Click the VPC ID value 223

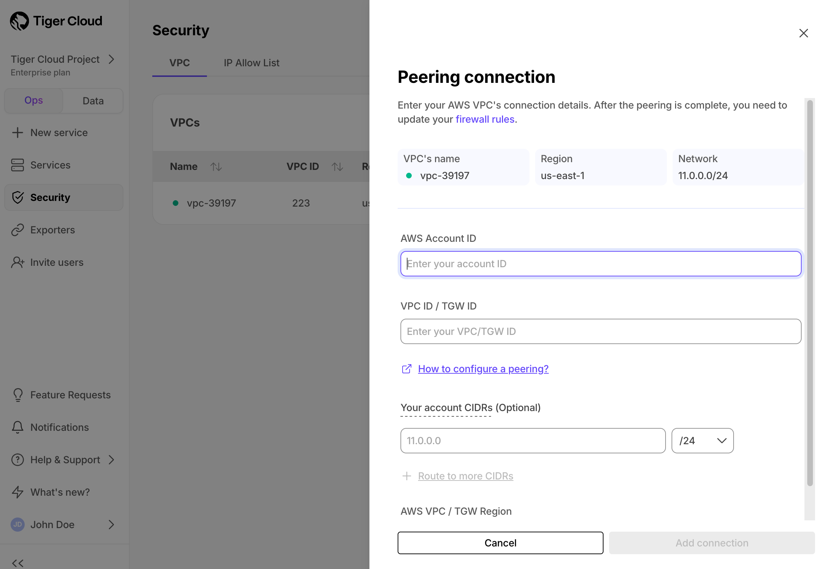(x=301, y=203)
